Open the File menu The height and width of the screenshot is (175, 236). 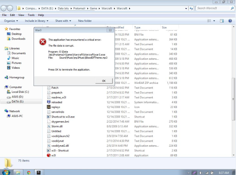tap(4, 15)
